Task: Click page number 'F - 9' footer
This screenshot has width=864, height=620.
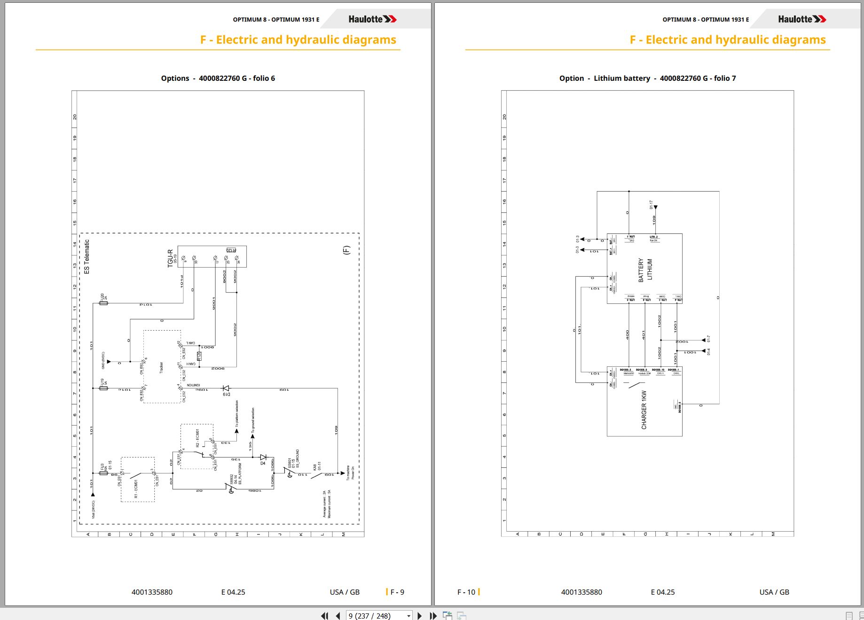Action: pyautogui.click(x=397, y=592)
